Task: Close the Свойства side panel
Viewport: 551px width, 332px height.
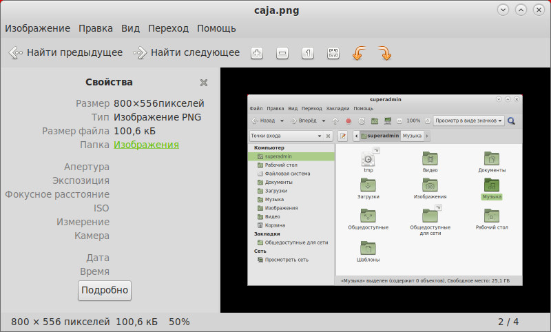Action: point(204,83)
